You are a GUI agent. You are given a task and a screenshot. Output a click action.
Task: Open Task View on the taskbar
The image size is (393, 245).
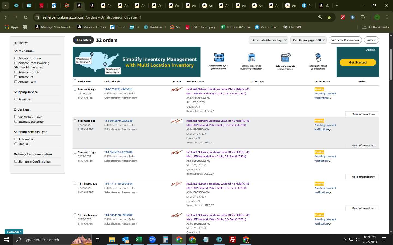pos(98,240)
